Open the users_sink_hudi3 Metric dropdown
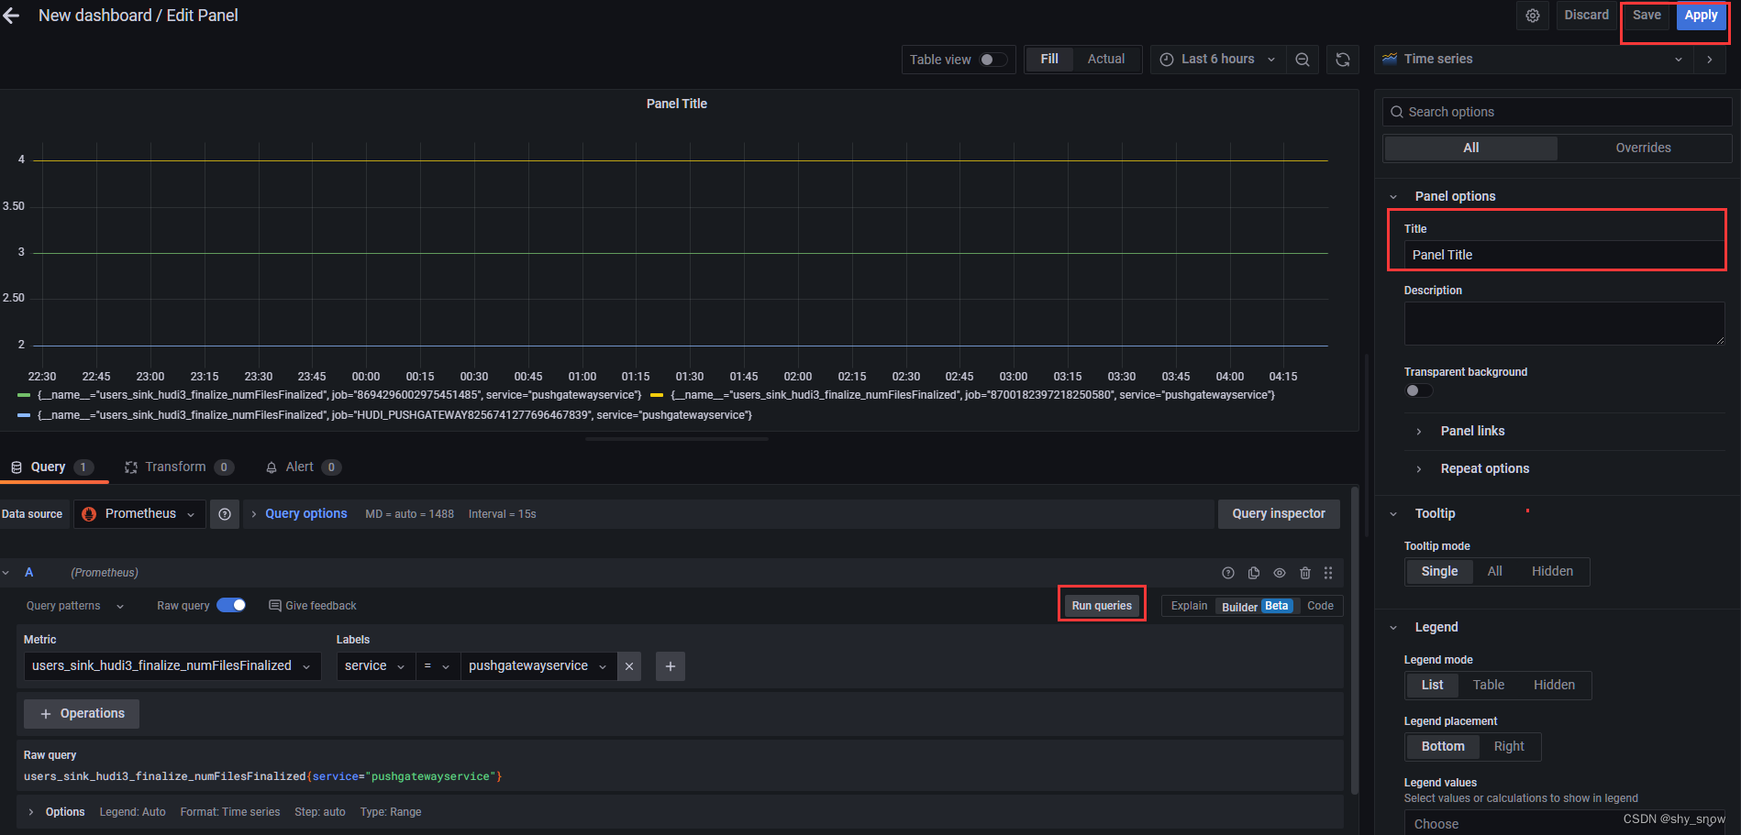The height and width of the screenshot is (835, 1741). tap(171, 665)
